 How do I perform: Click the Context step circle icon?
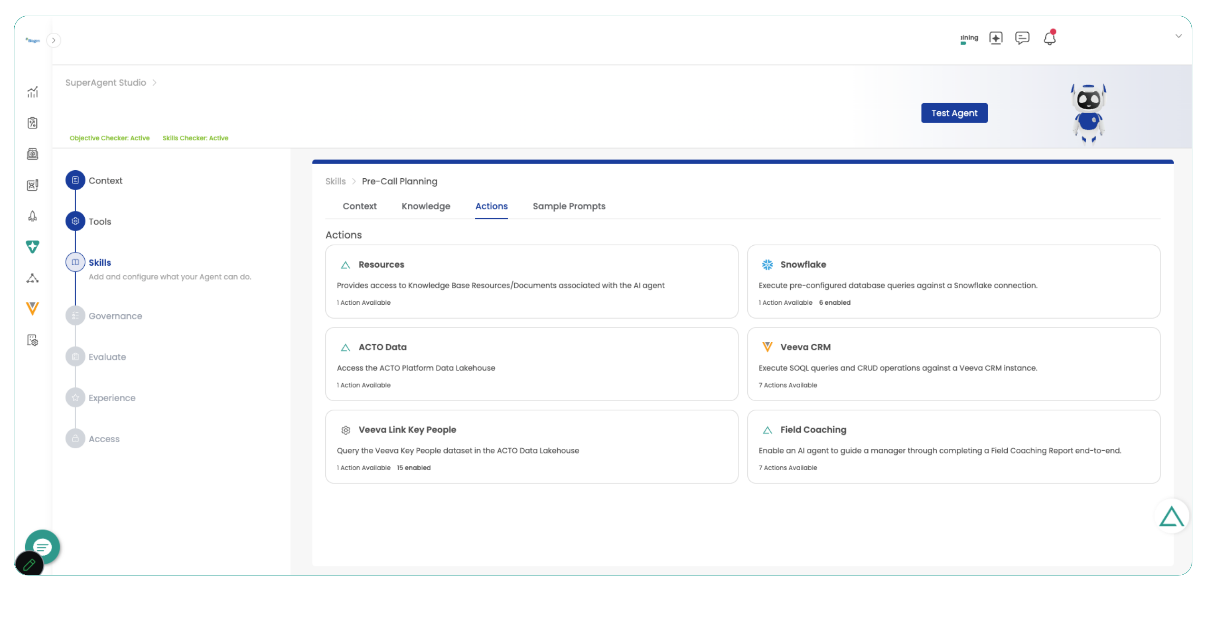(75, 180)
